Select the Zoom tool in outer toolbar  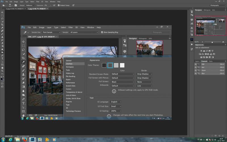2,71
